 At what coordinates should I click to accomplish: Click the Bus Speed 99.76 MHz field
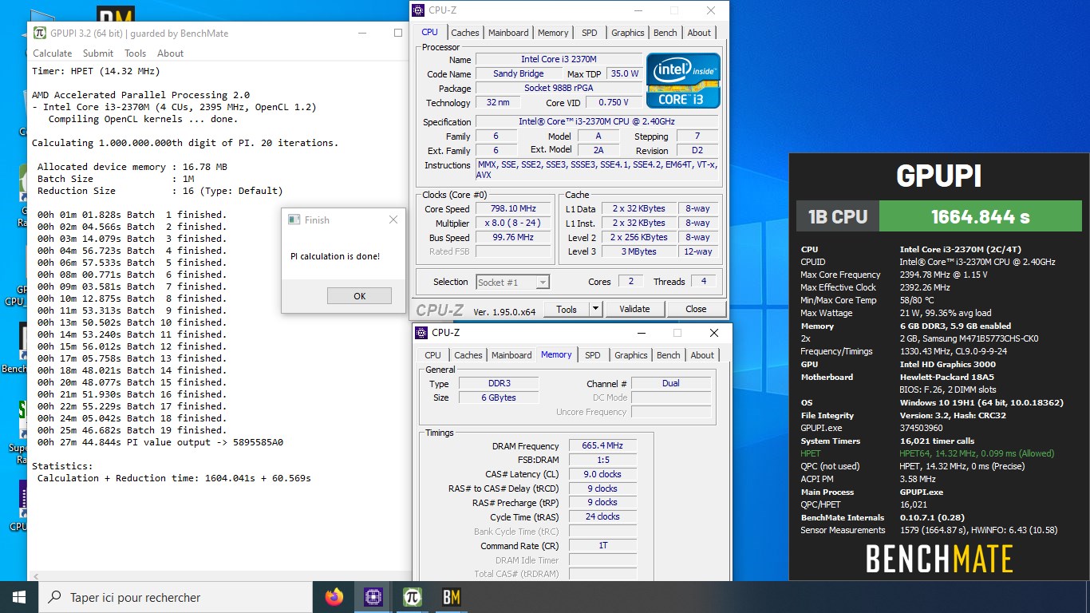[514, 238]
